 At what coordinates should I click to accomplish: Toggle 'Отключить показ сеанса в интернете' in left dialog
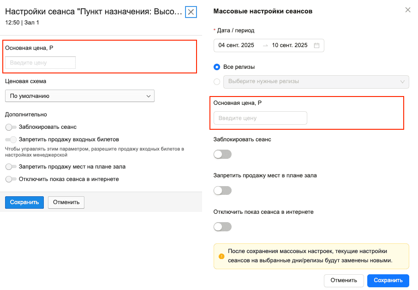click(11, 179)
